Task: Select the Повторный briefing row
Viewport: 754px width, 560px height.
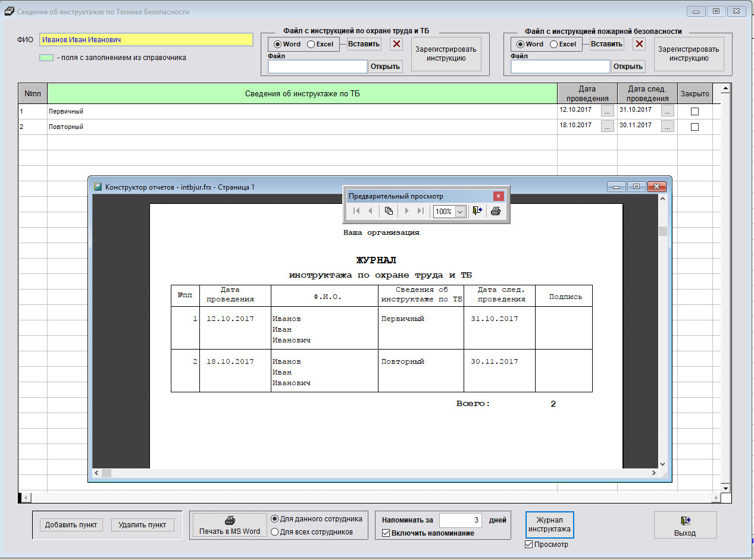Action: click(302, 127)
